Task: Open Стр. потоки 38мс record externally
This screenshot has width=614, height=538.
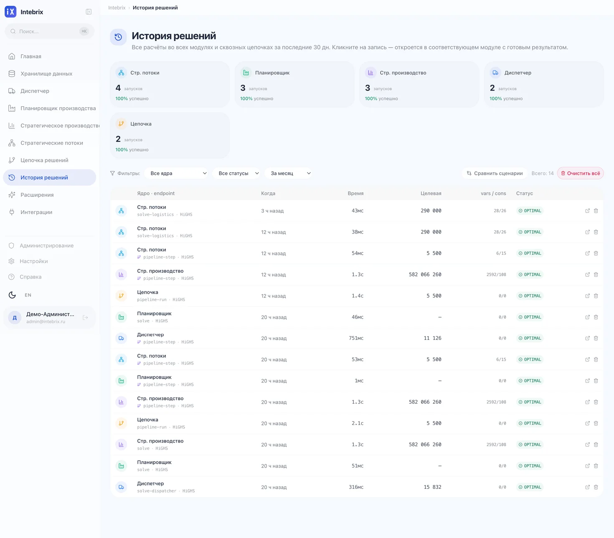Action: [587, 232]
